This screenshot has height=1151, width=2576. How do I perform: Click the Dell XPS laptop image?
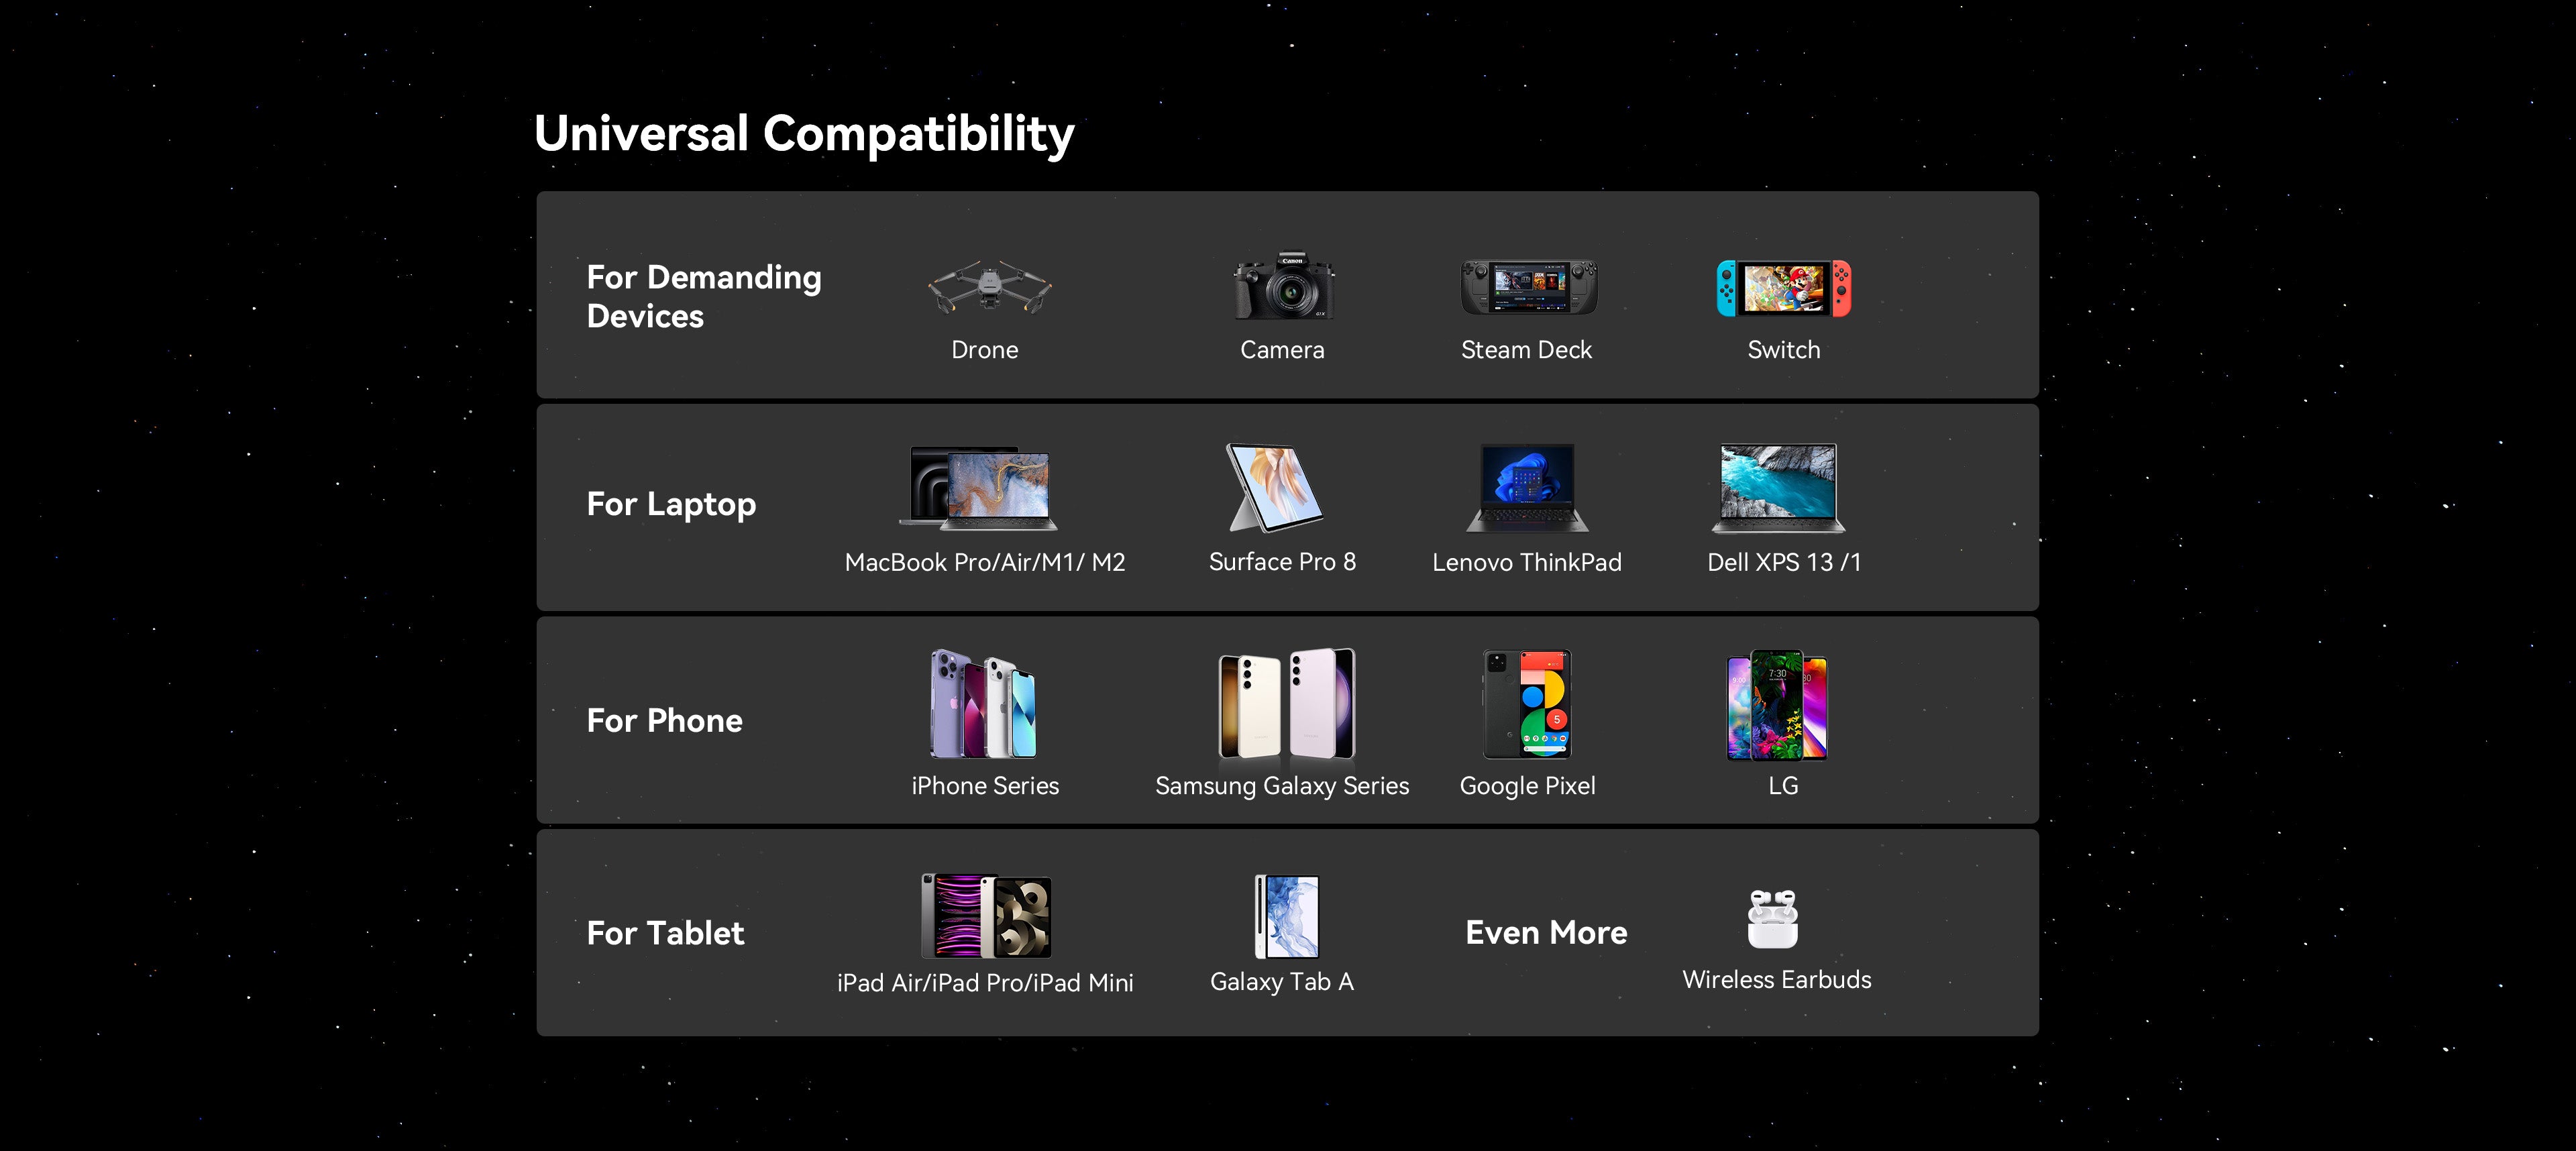(1778, 487)
